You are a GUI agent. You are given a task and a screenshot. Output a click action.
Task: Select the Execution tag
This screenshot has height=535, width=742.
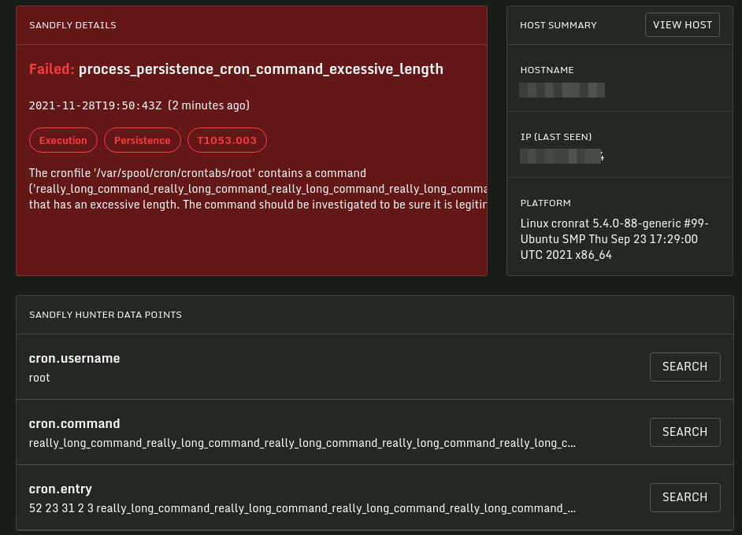point(63,140)
